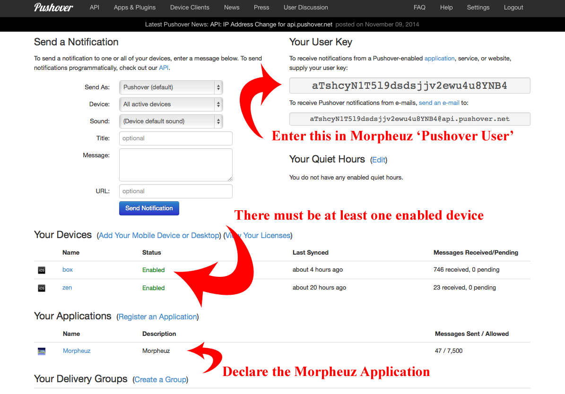Open Press in the navigation bar
Image resolution: width=565 pixels, height=394 pixels.
[261, 7]
